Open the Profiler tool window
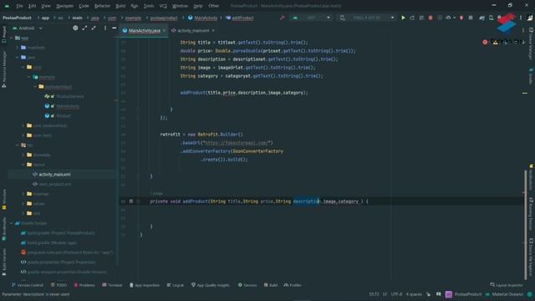 point(293,285)
